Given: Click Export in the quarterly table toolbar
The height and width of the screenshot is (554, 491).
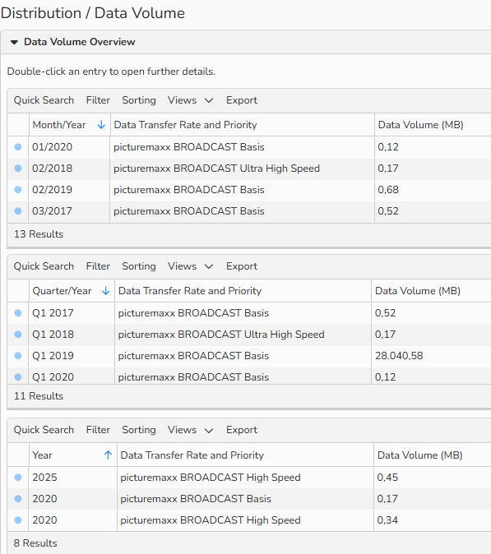Looking at the screenshot, I should coord(242,266).
